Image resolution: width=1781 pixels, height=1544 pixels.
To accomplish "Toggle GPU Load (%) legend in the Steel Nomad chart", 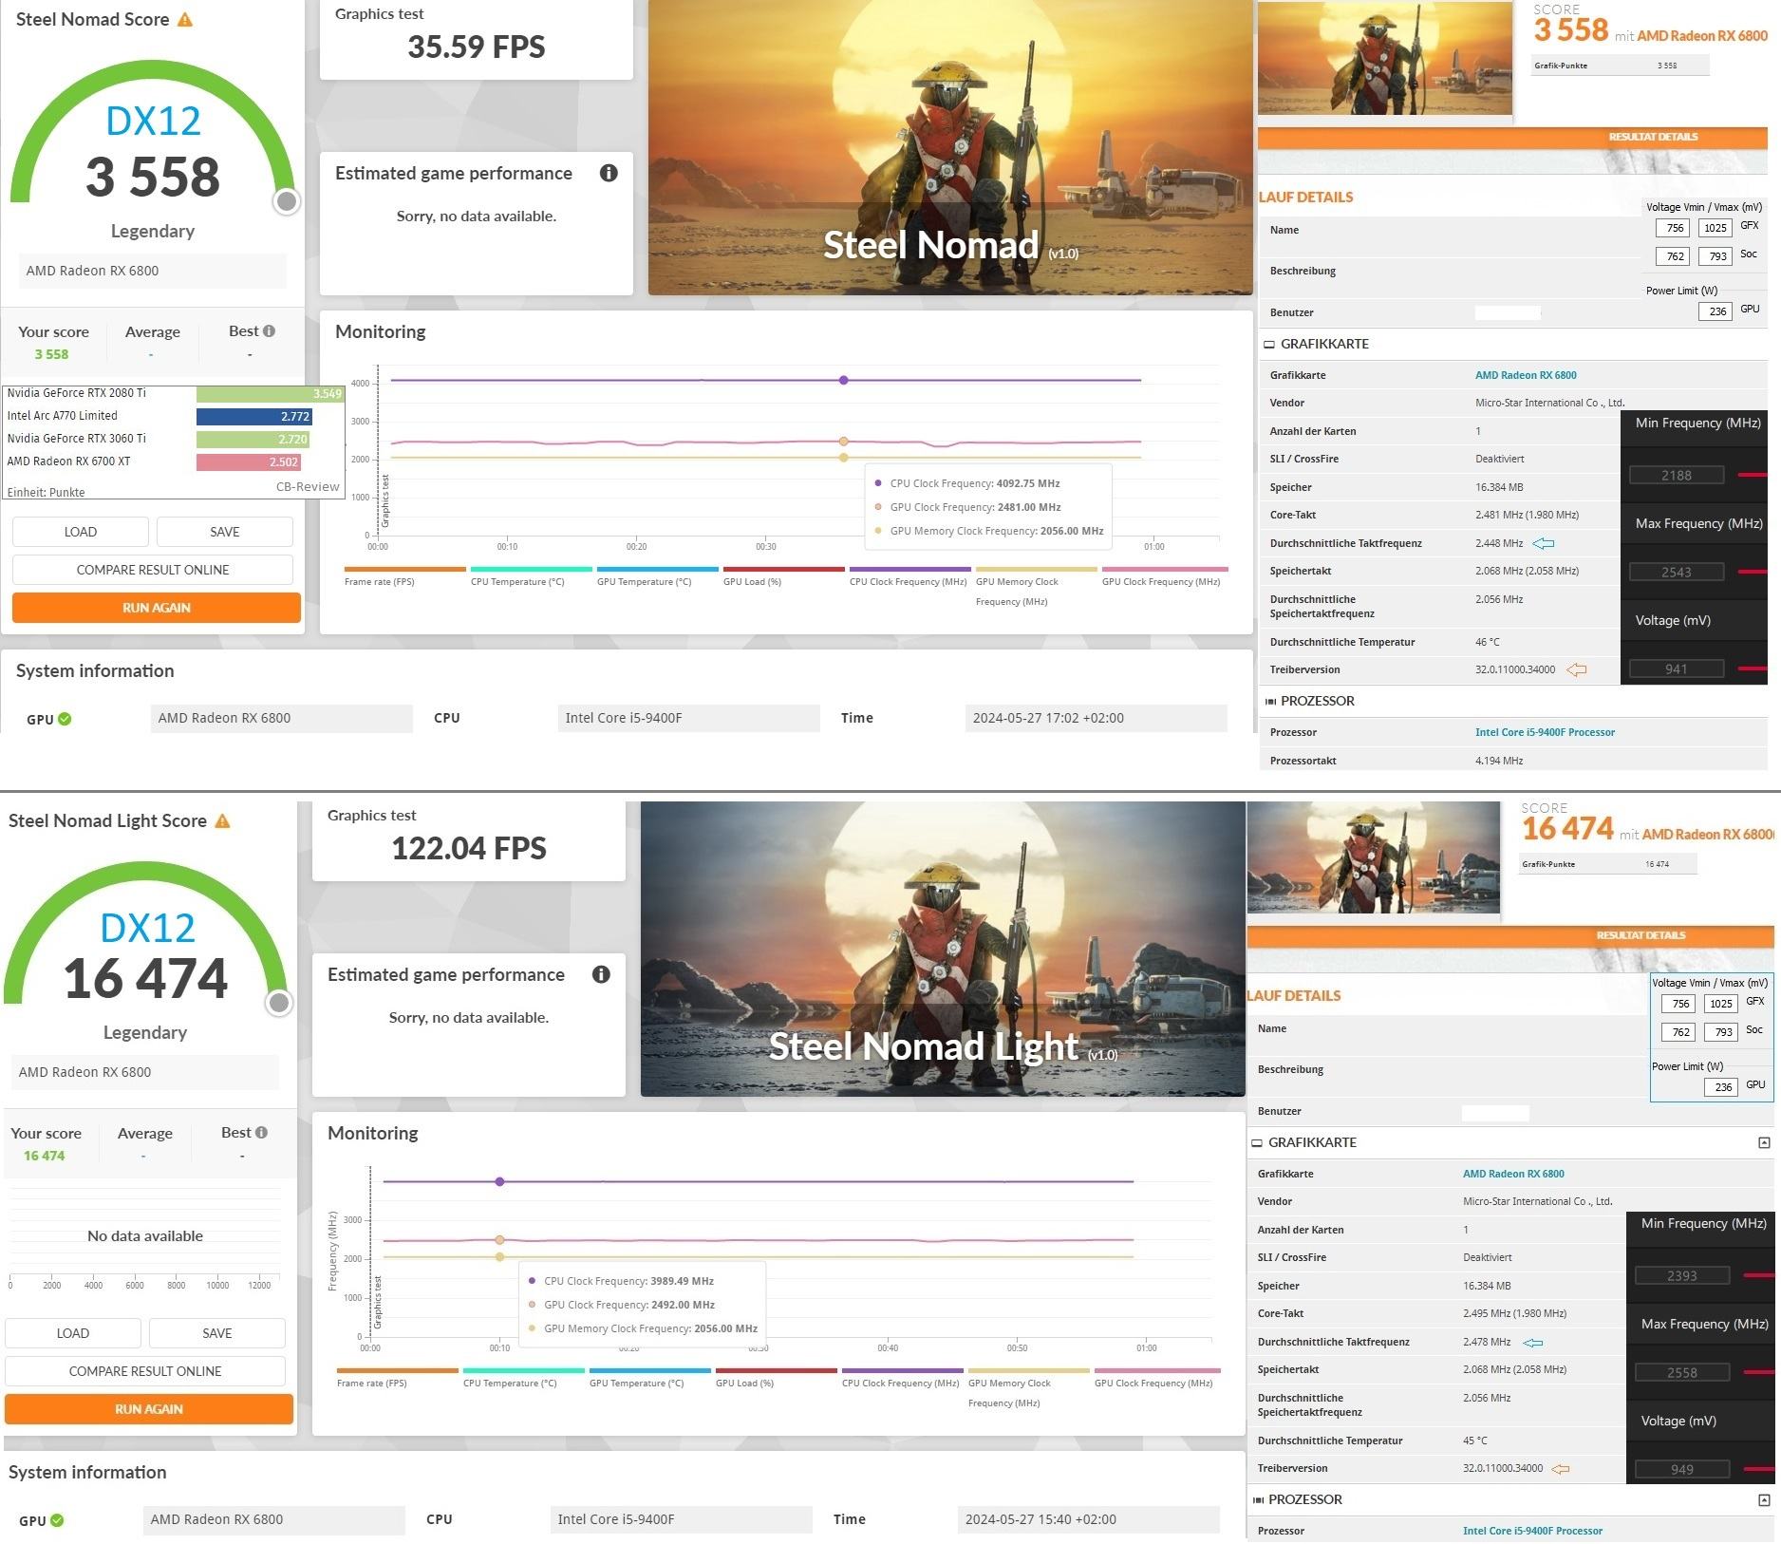I will point(783,575).
